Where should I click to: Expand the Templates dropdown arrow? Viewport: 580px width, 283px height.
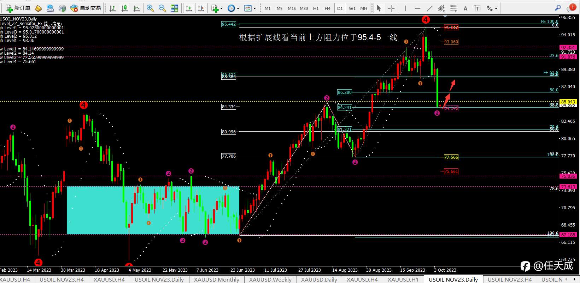click(255, 8)
